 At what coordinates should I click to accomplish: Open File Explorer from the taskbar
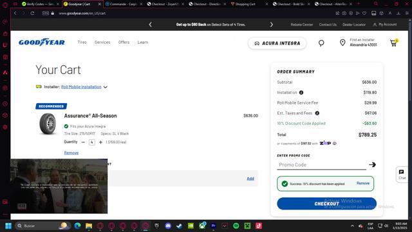point(89,226)
